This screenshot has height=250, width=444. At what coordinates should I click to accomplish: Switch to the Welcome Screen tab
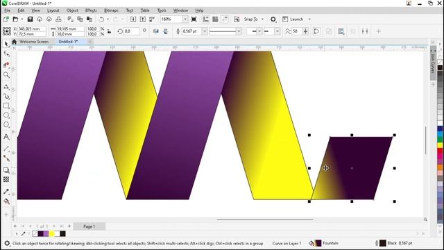pos(34,42)
